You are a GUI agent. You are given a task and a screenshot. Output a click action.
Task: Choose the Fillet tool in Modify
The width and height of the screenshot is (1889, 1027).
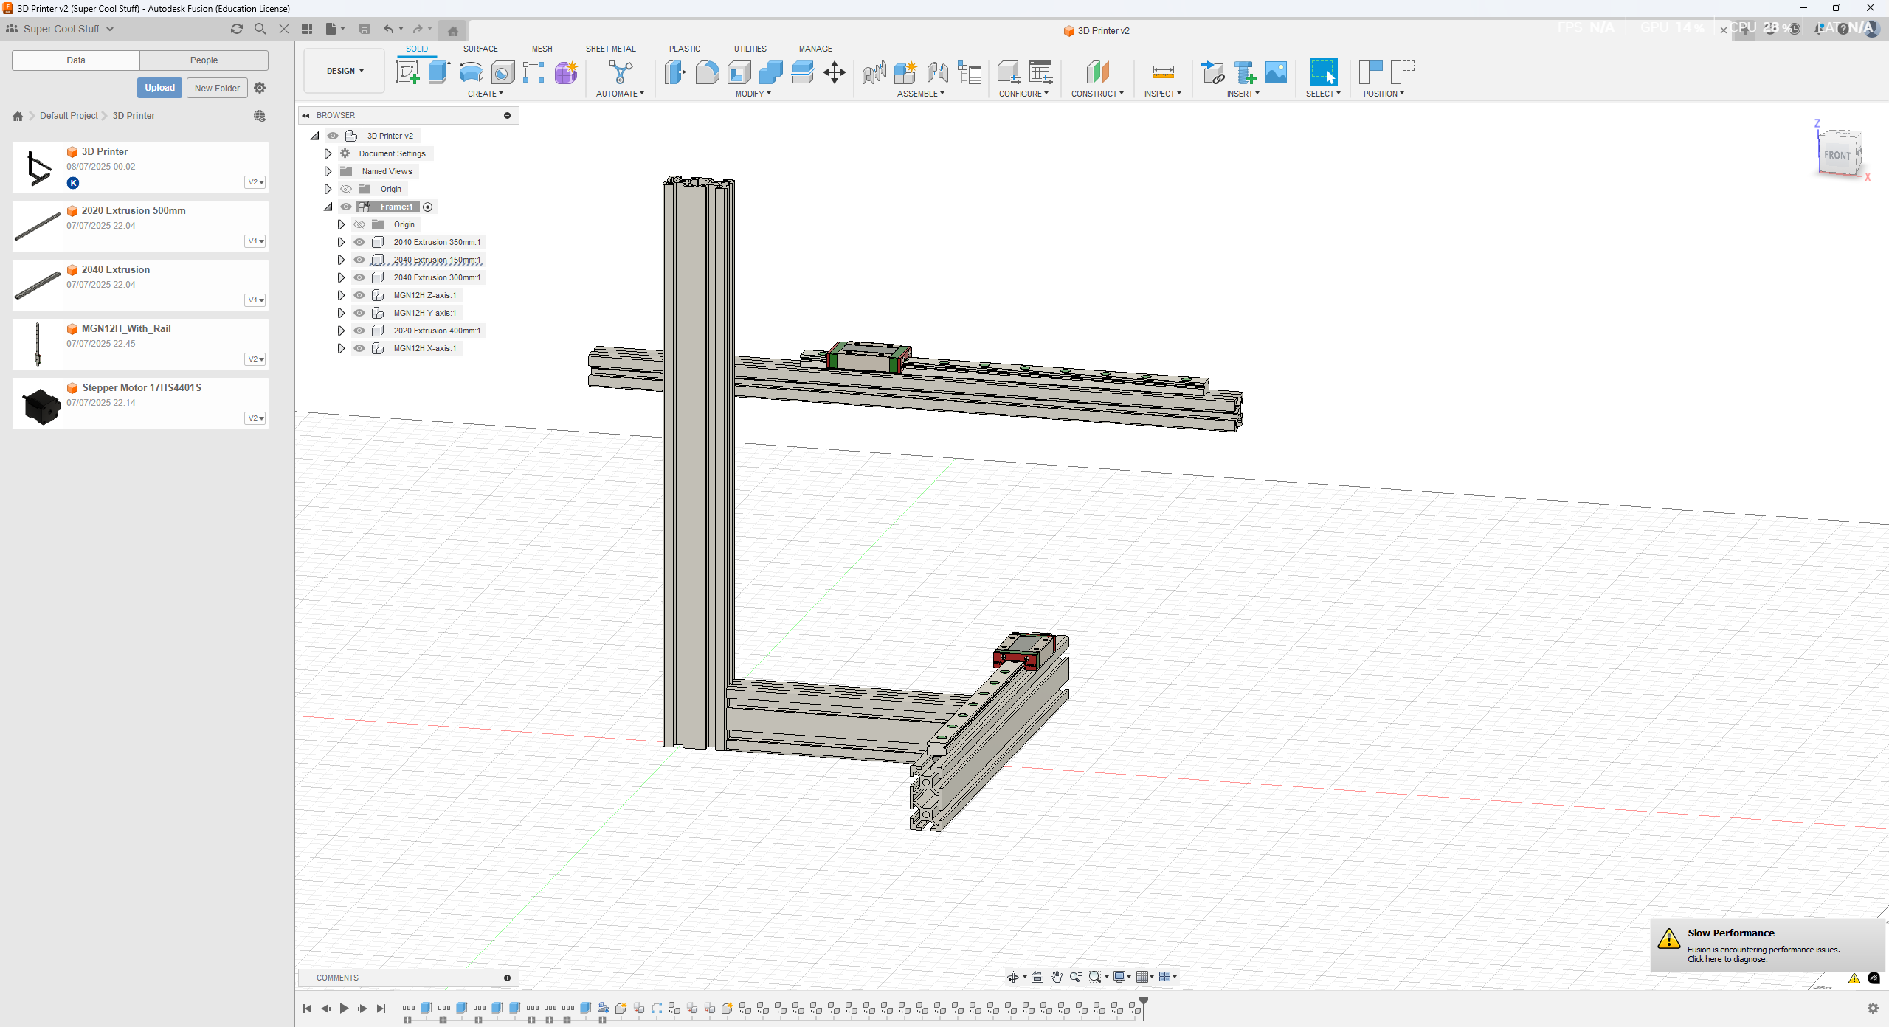click(707, 72)
